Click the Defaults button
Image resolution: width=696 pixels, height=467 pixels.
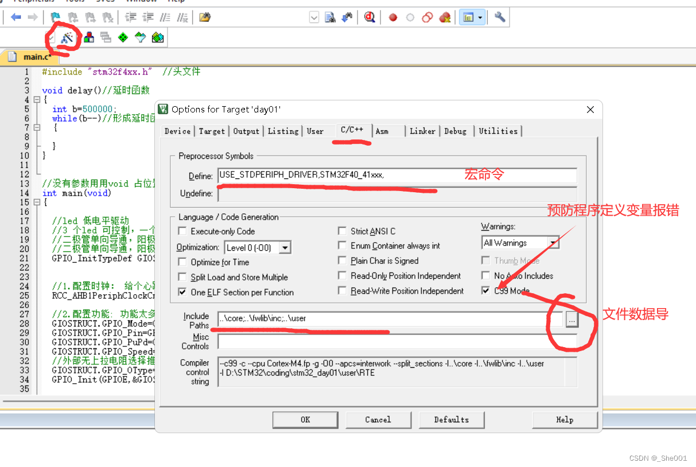(452, 419)
